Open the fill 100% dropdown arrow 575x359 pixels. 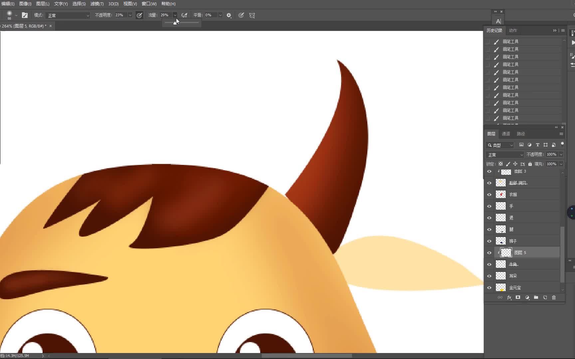(x=561, y=164)
